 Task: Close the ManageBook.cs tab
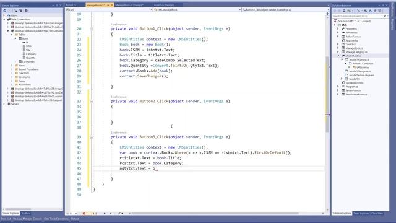click(112, 5)
